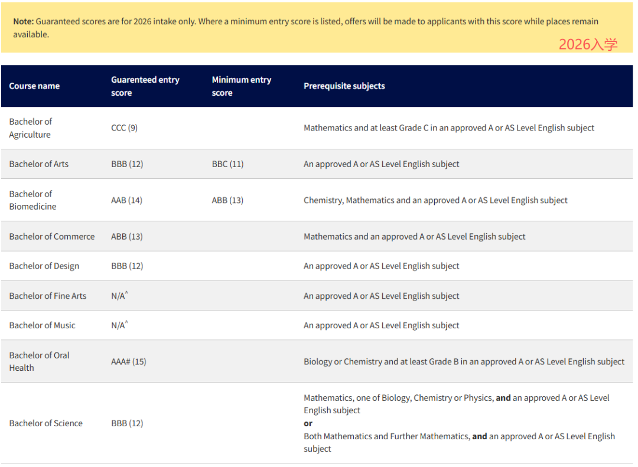Click the AAA# (15) Oral Health score
638x467 pixels.
(x=128, y=361)
